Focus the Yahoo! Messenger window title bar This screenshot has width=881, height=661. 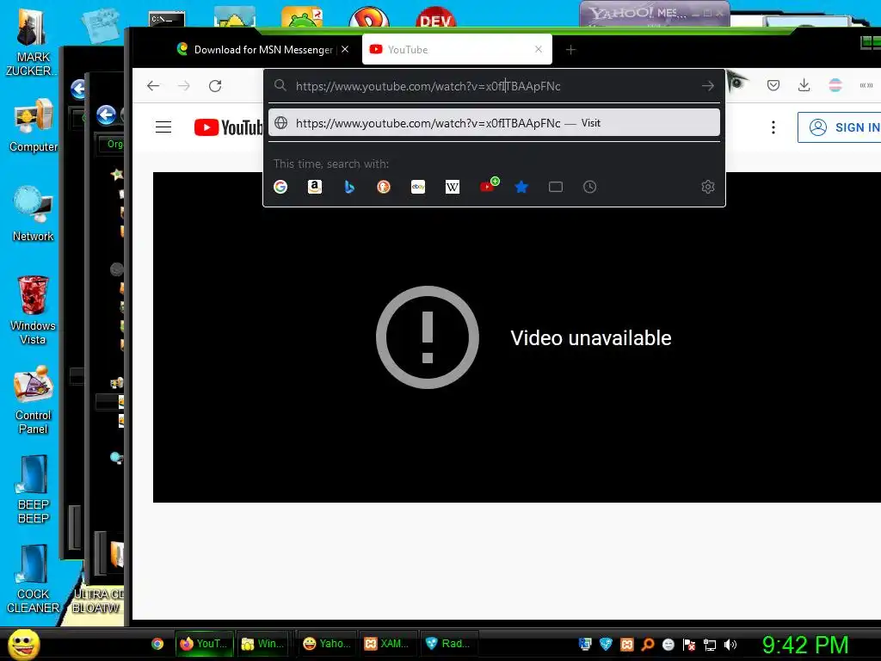(x=654, y=13)
